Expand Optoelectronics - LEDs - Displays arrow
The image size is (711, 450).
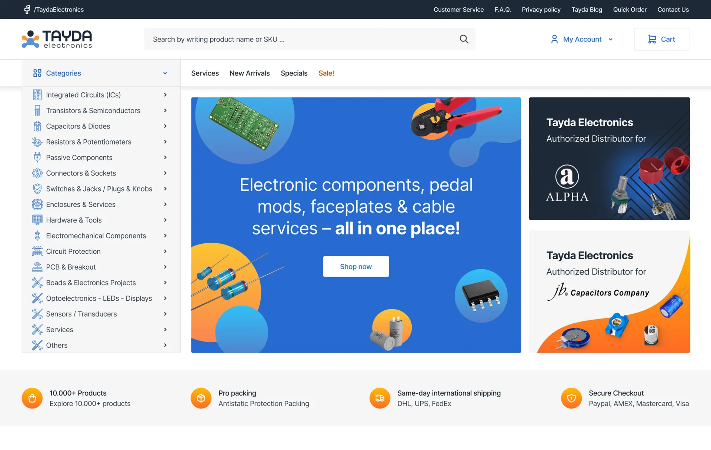click(165, 299)
